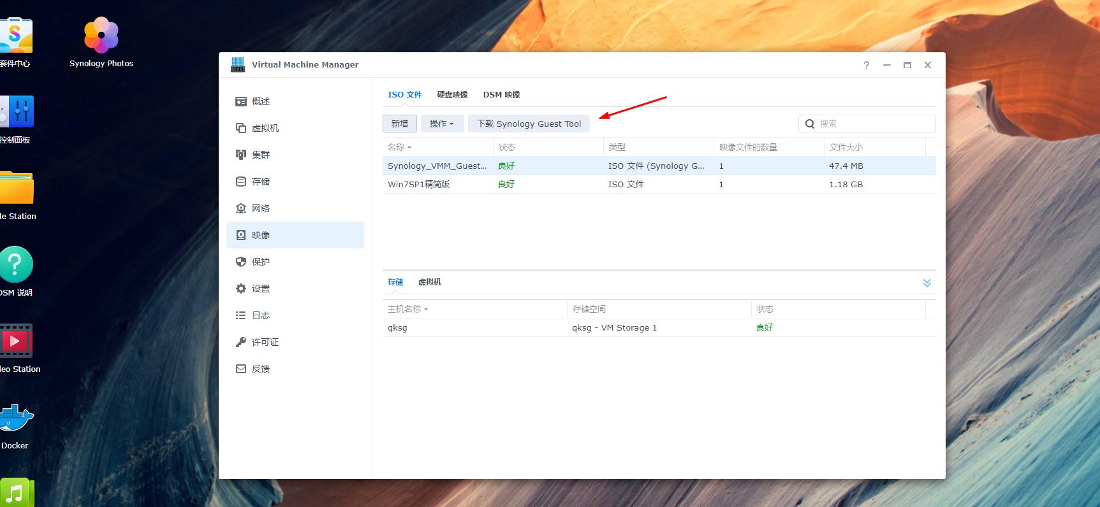Switch to the DSM 映像 tab
The width and height of the screenshot is (1100, 507).
tap(501, 95)
